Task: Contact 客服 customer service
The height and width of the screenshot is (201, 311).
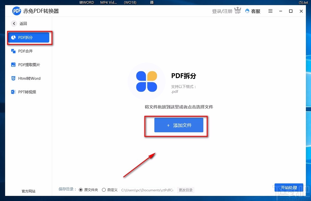Action: [x=253, y=11]
